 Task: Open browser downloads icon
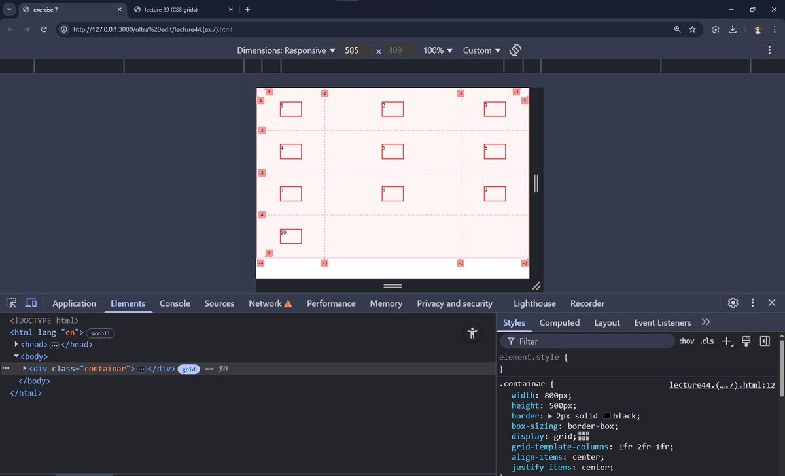[x=733, y=29]
